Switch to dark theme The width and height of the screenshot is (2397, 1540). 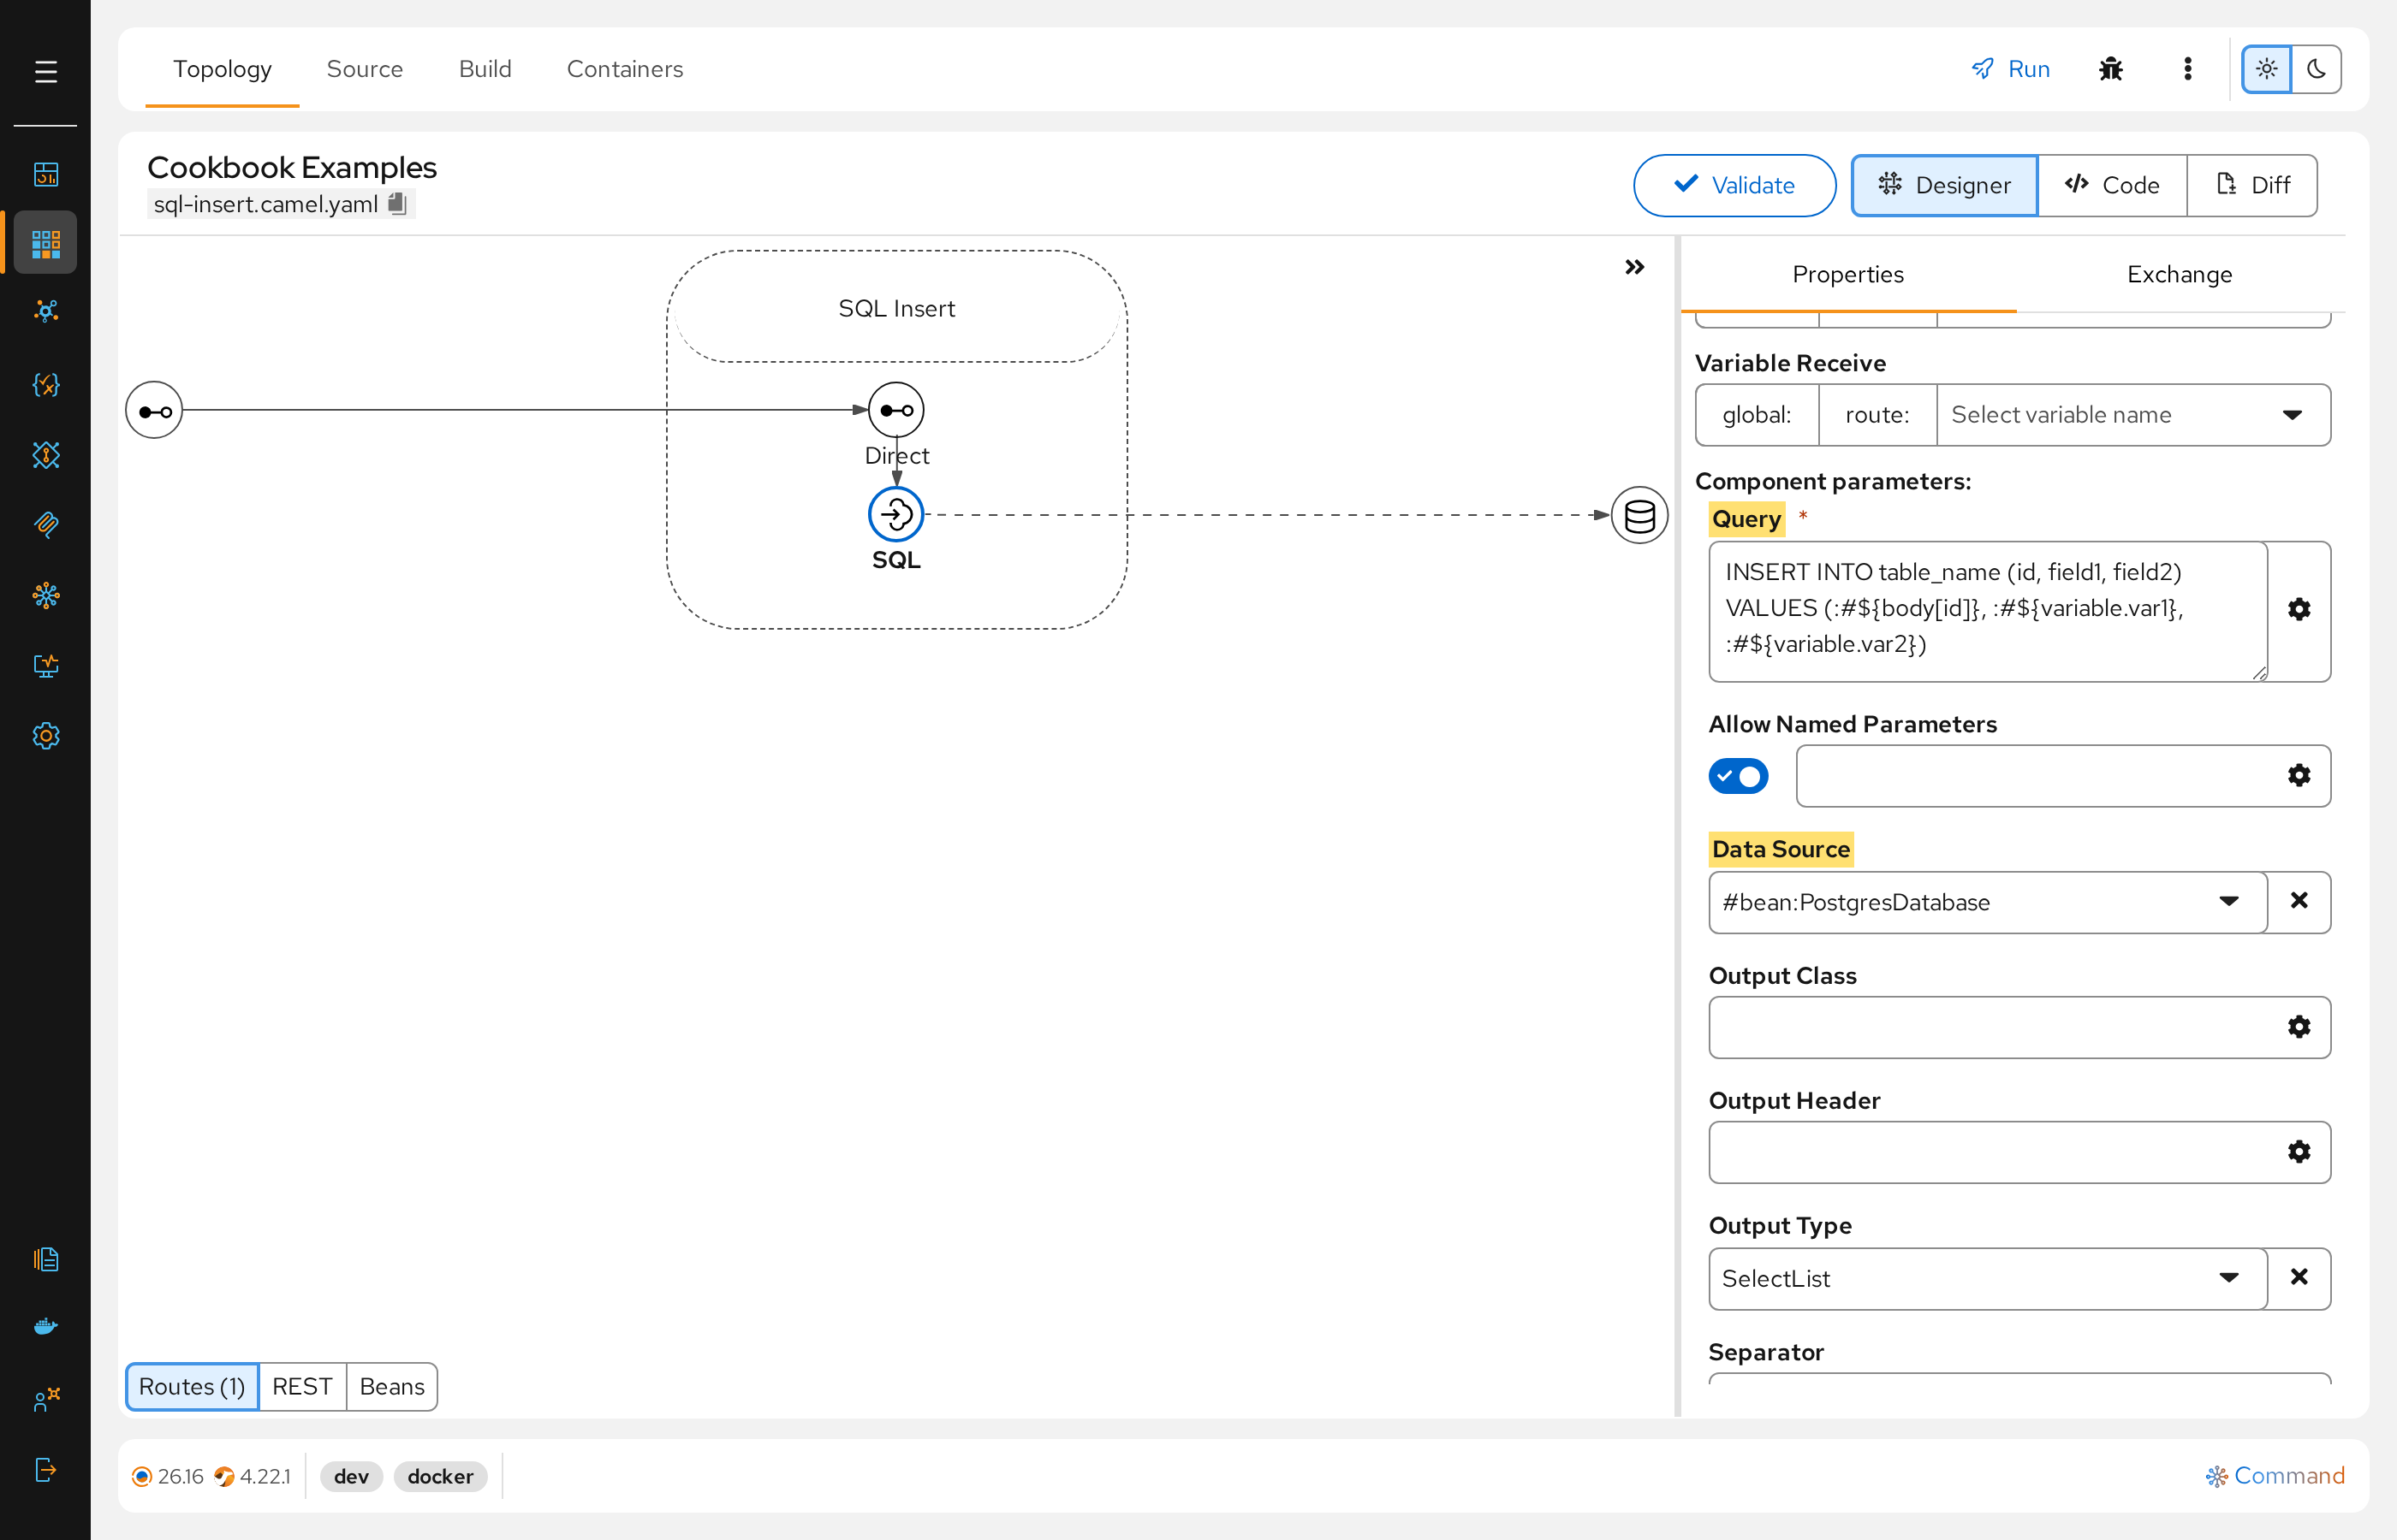(2317, 69)
